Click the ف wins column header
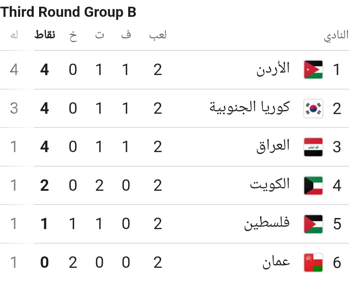This screenshot has width=364, height=290. (126, 35)
